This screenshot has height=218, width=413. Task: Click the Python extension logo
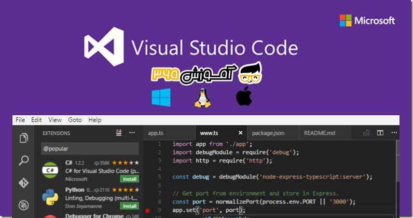[50, 197]
